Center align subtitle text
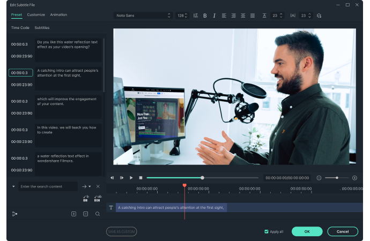The height and width of the screenshot is (241, 370). click(x=243, y=16)
